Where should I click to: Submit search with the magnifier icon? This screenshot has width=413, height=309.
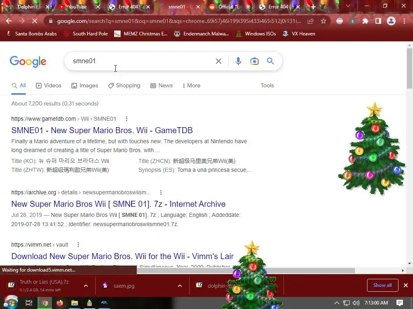click(270, 61)
